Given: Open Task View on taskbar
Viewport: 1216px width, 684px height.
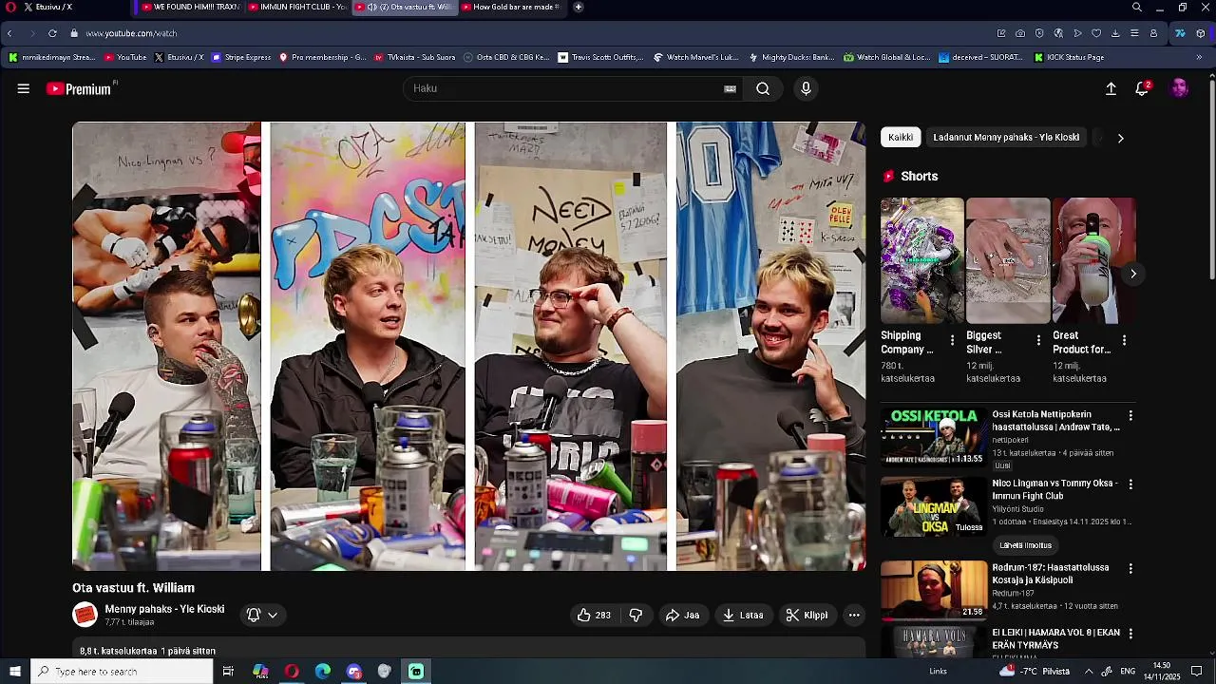Looking at the screenshot, I should pos(228,672).
